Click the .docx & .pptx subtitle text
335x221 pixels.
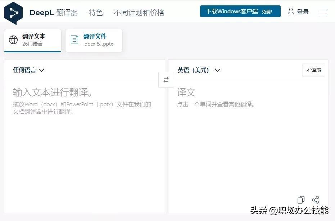[x=98, y=44]
